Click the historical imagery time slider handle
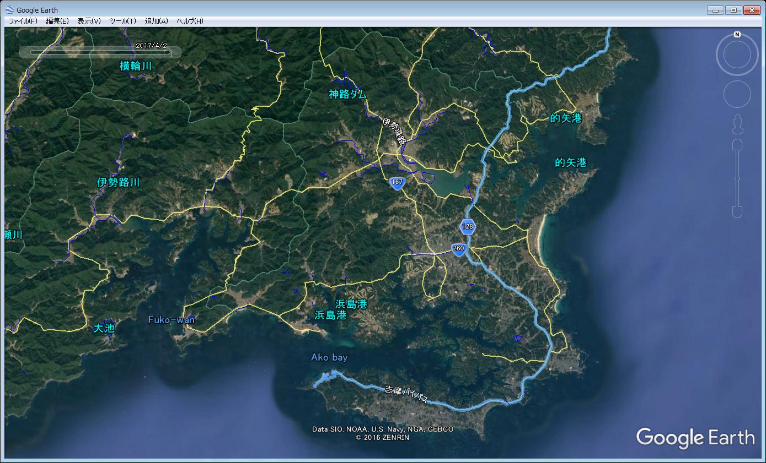This screenshot has width=766, height=463. click(167, 53)
